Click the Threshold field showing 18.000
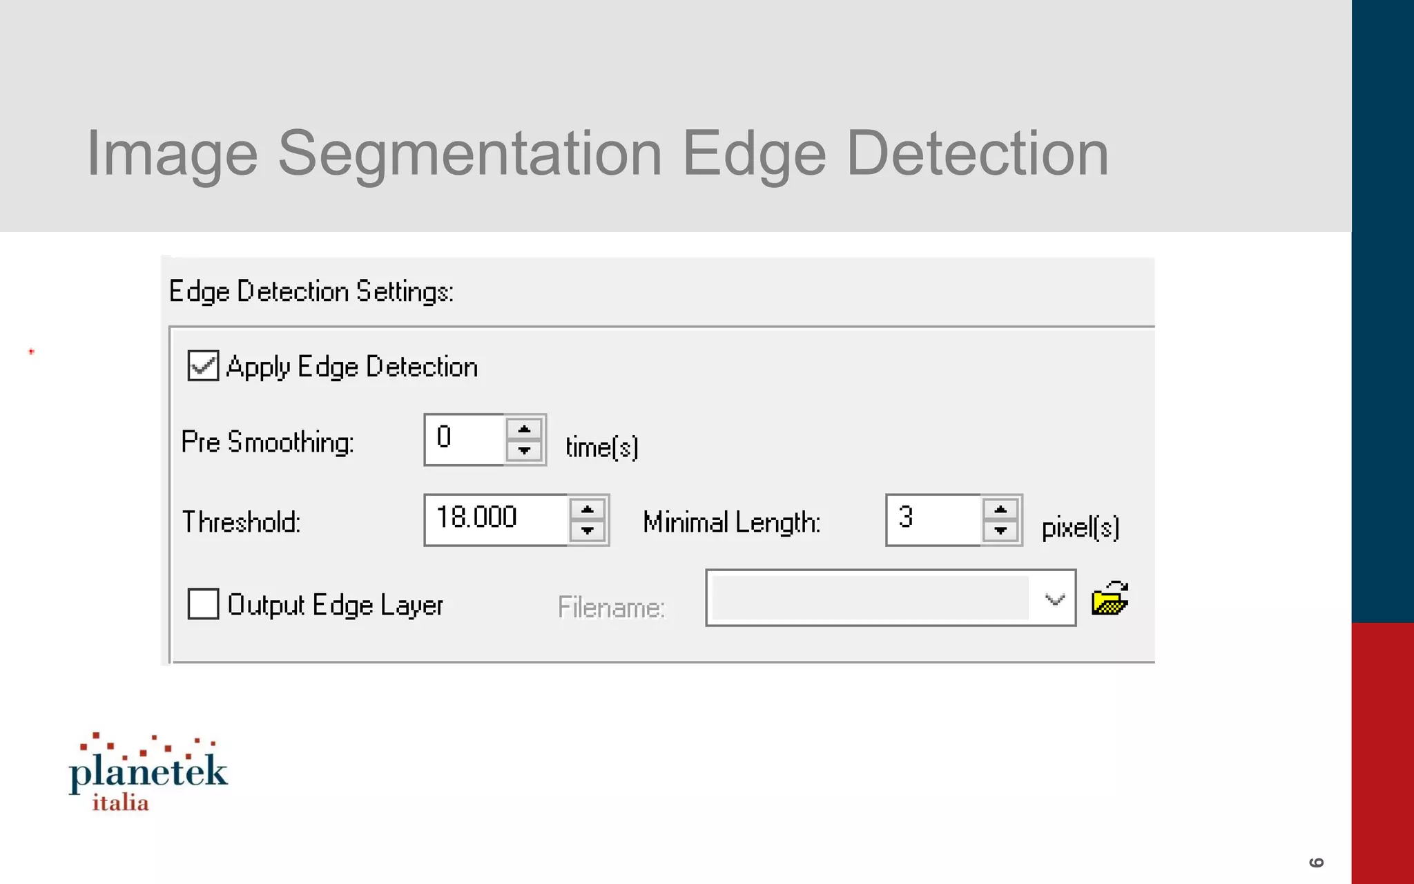 click(496, 519)
